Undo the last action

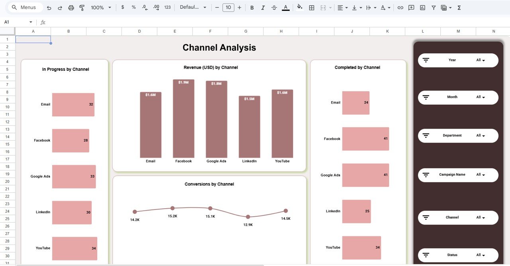pyautogui.click(x=48, y=7)
